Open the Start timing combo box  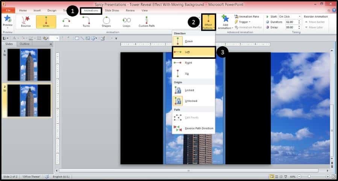coord(290,16)
